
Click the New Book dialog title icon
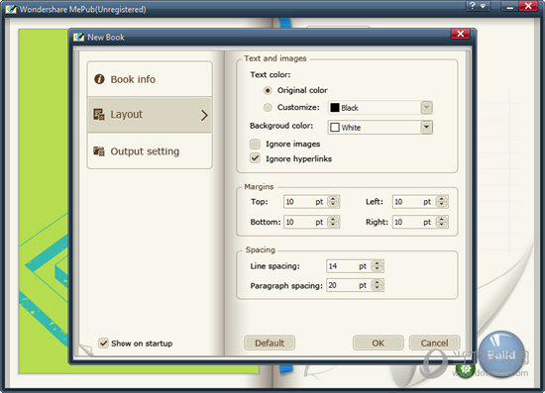(x=79, y=38)
